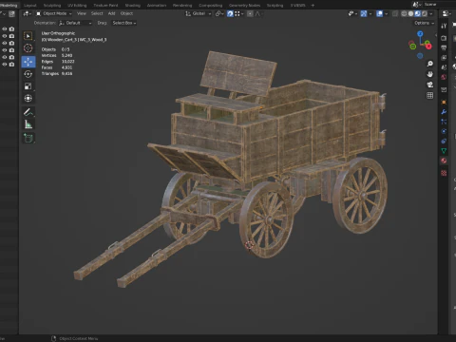Switch to the Texture Paint workspace tab

click(x=105, y=5)
